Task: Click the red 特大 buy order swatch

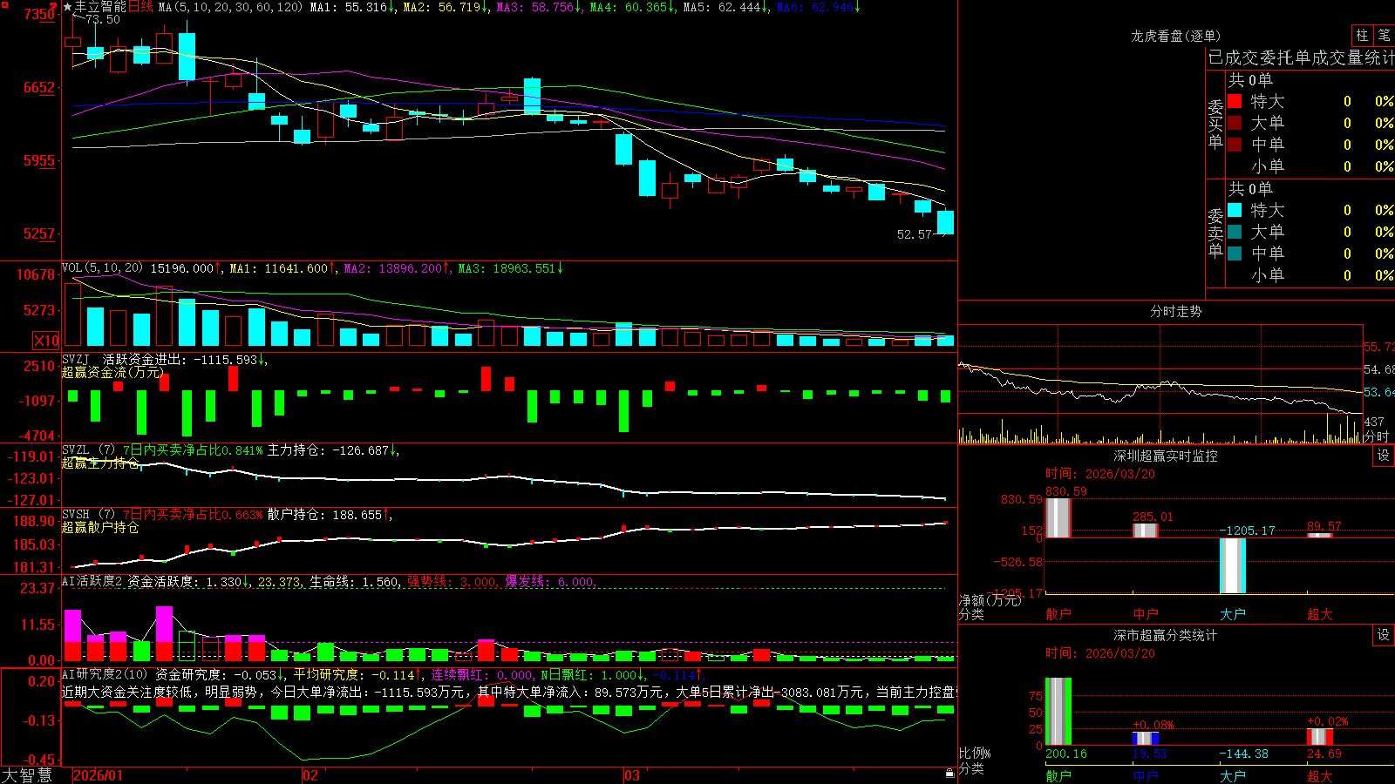Action: point(1235,101)
